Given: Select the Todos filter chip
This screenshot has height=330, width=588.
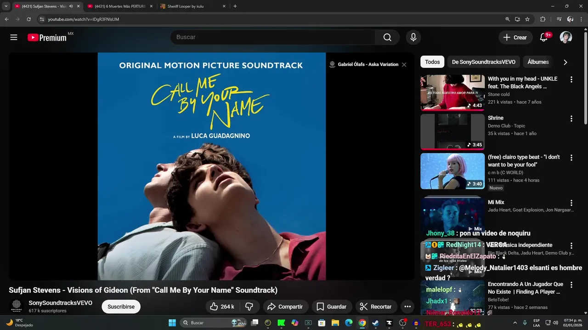Looking at the screenshot, I should [x=432, y=62].
